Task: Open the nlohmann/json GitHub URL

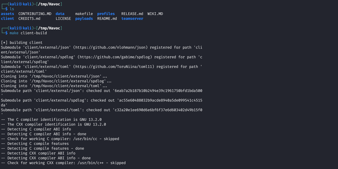Action: (119, 47)
